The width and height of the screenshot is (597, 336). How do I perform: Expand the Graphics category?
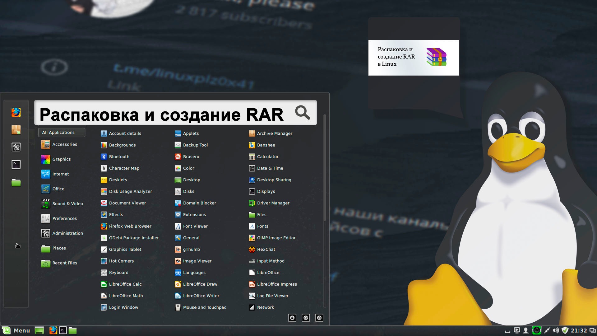61,159
